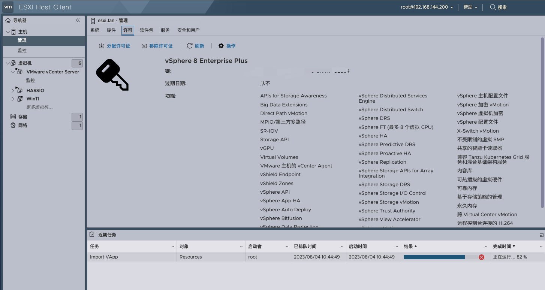This screenshot has width=545, height=290.
Task: Click the search magnifier icon
Action: tap(493, 7)
